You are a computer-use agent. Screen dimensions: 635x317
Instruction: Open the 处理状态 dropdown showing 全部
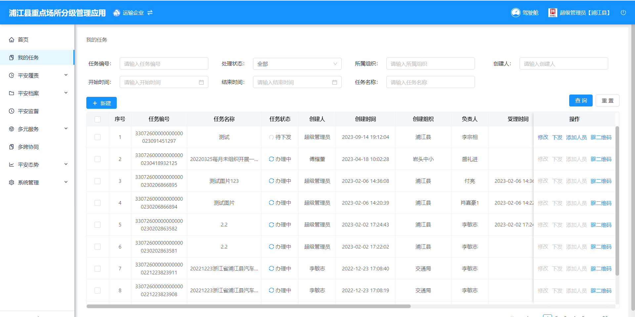point(297,64)
